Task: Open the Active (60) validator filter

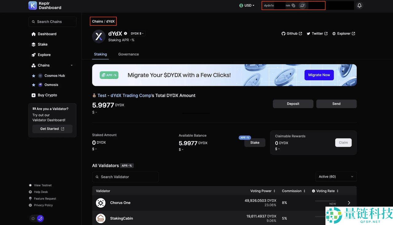Action: click(x=336, y=177)
